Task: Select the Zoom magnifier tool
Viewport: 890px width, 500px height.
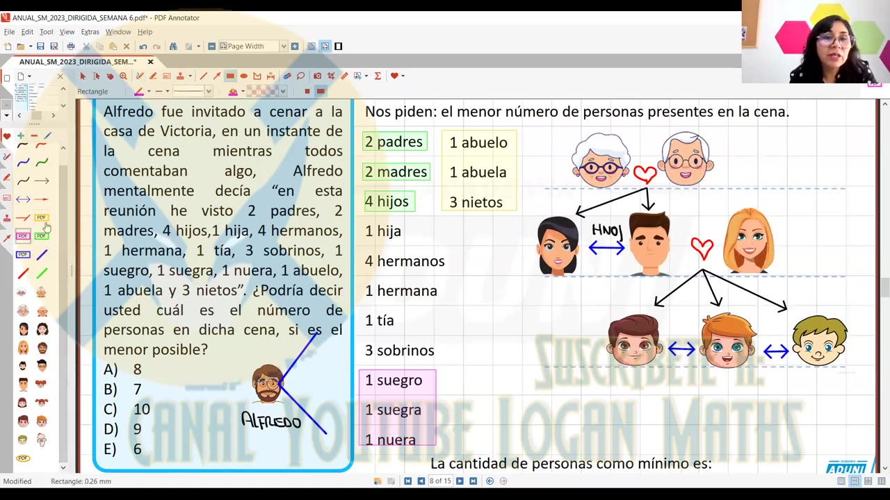Action: [x=123, y=76]
